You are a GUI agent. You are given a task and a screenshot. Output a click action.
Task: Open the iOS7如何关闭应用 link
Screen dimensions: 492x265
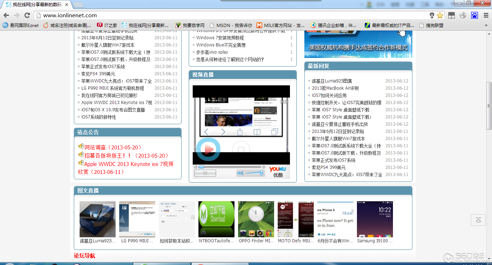pos(329,95)
